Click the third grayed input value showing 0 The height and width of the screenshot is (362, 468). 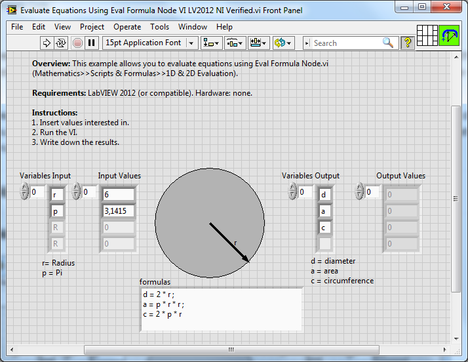pos(119,228)
